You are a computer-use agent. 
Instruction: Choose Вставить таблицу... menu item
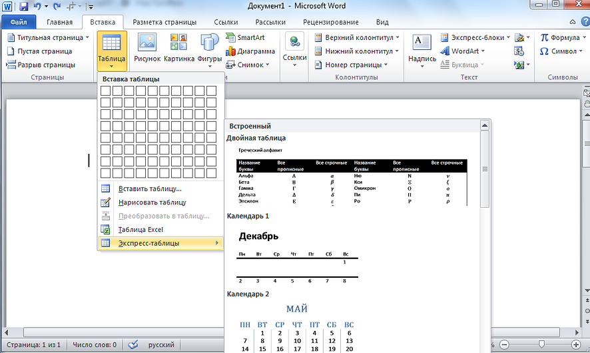point(150,188)
